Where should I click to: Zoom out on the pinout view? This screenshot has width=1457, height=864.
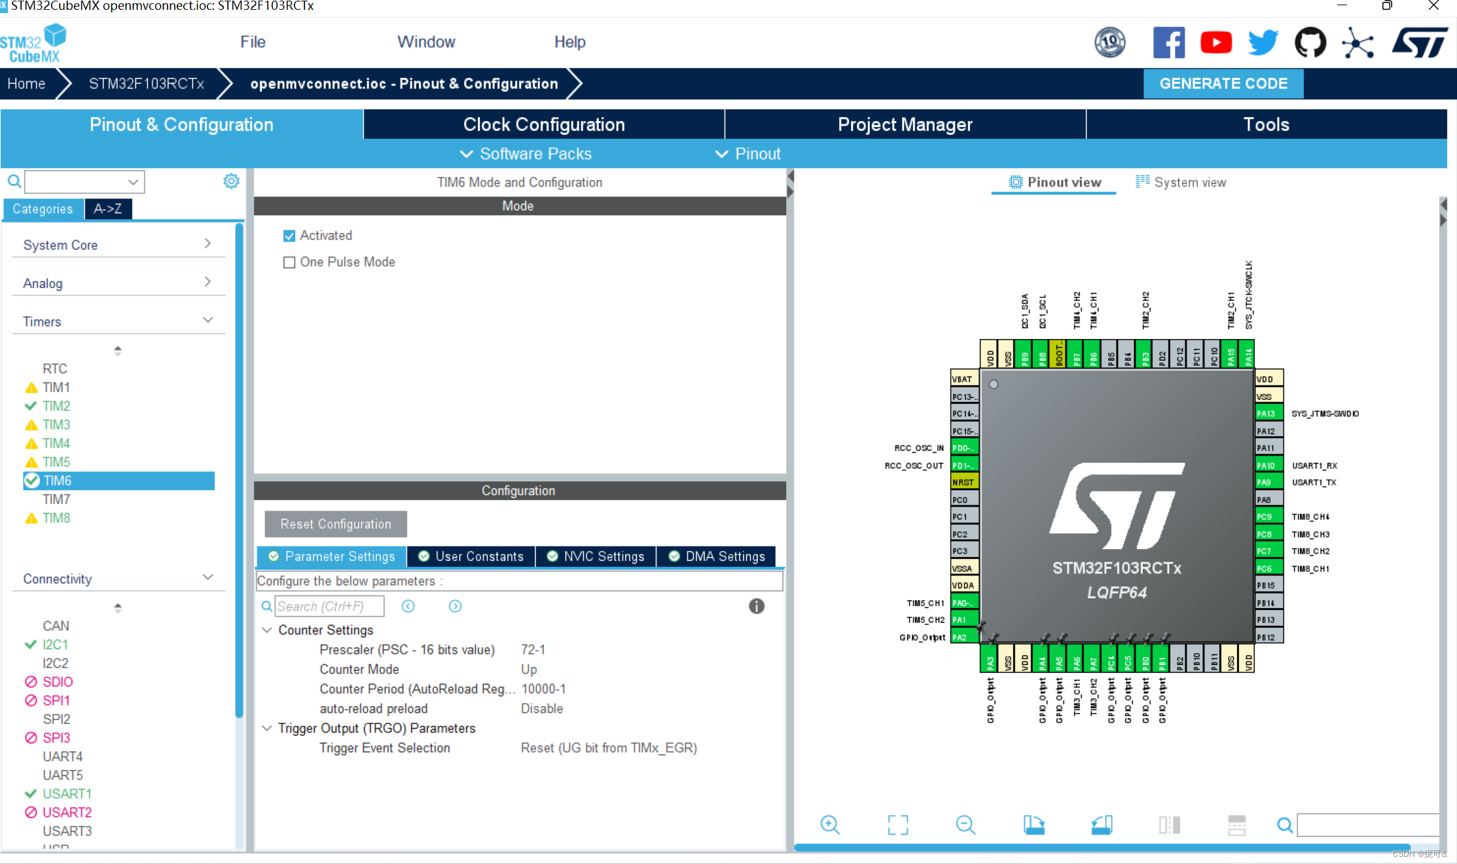(x=965, y=825)
